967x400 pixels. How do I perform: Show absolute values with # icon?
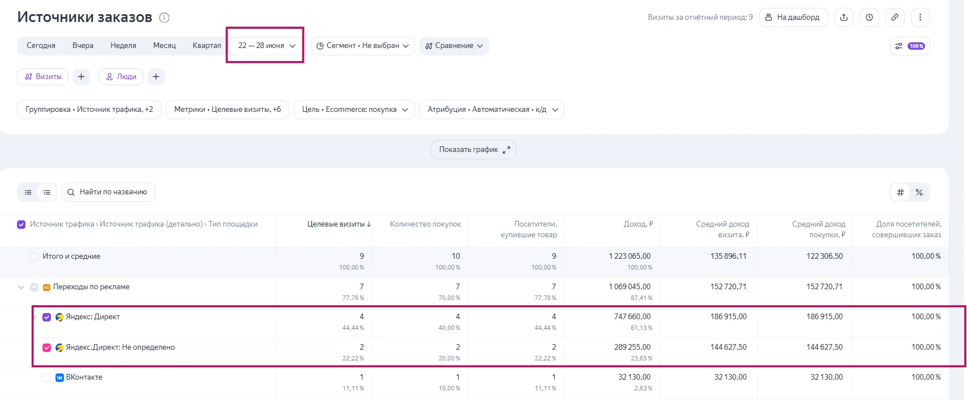(900, 193)
